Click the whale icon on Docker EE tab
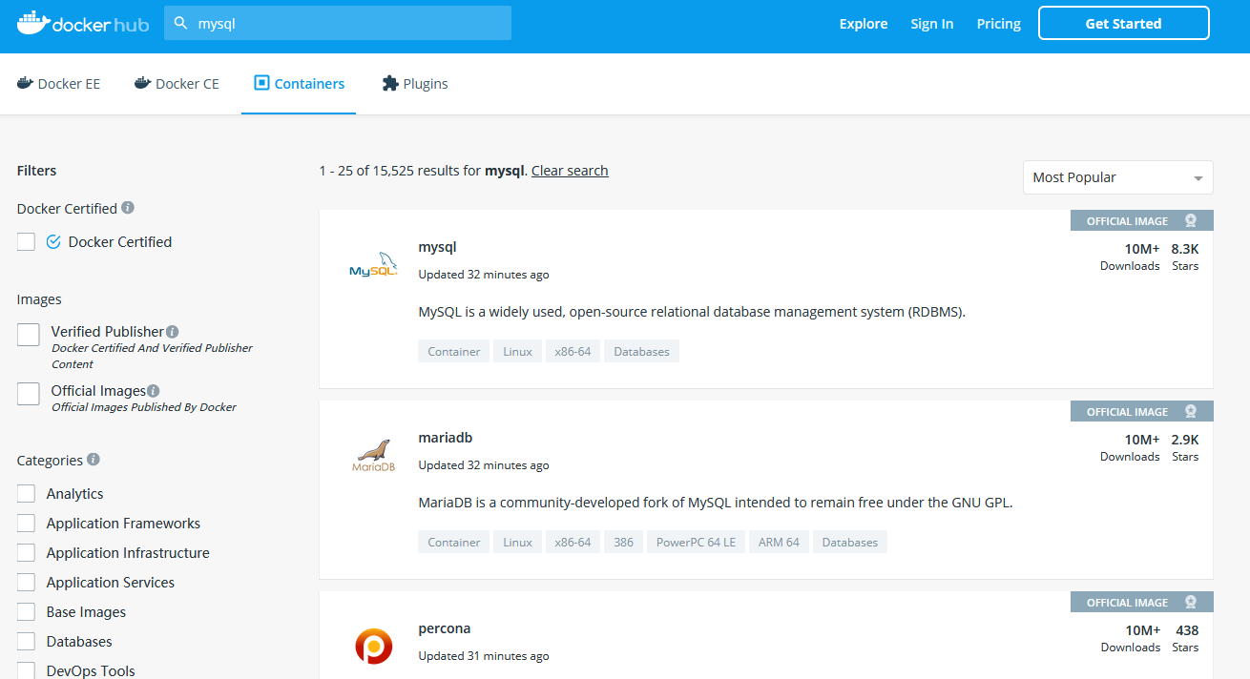This screenshot has width=1250, height=679. tap(25, 83)
